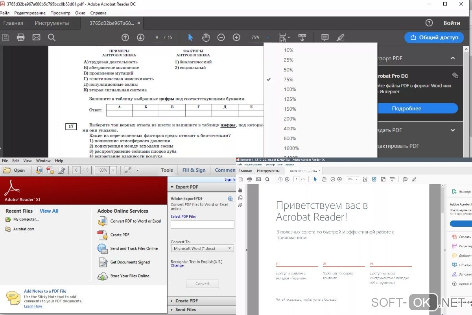Open the Search magnifier tool
The width and height of the screenshot is (472, 315).
click(52, 37)
